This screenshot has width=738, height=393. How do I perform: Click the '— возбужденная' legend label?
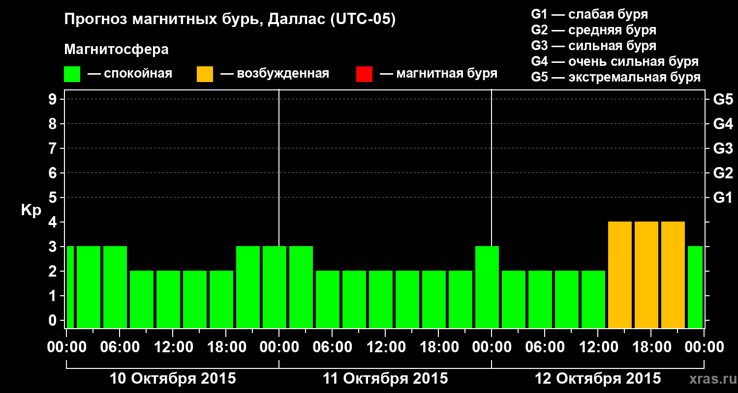pos(275,74)
